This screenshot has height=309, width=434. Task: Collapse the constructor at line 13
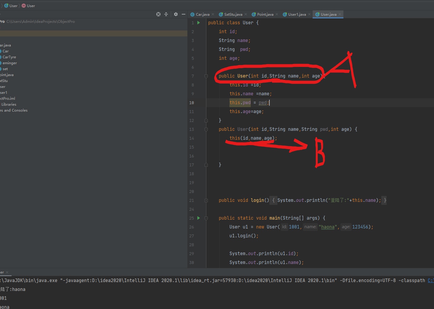pyautogui.click(x=206, y=129)
